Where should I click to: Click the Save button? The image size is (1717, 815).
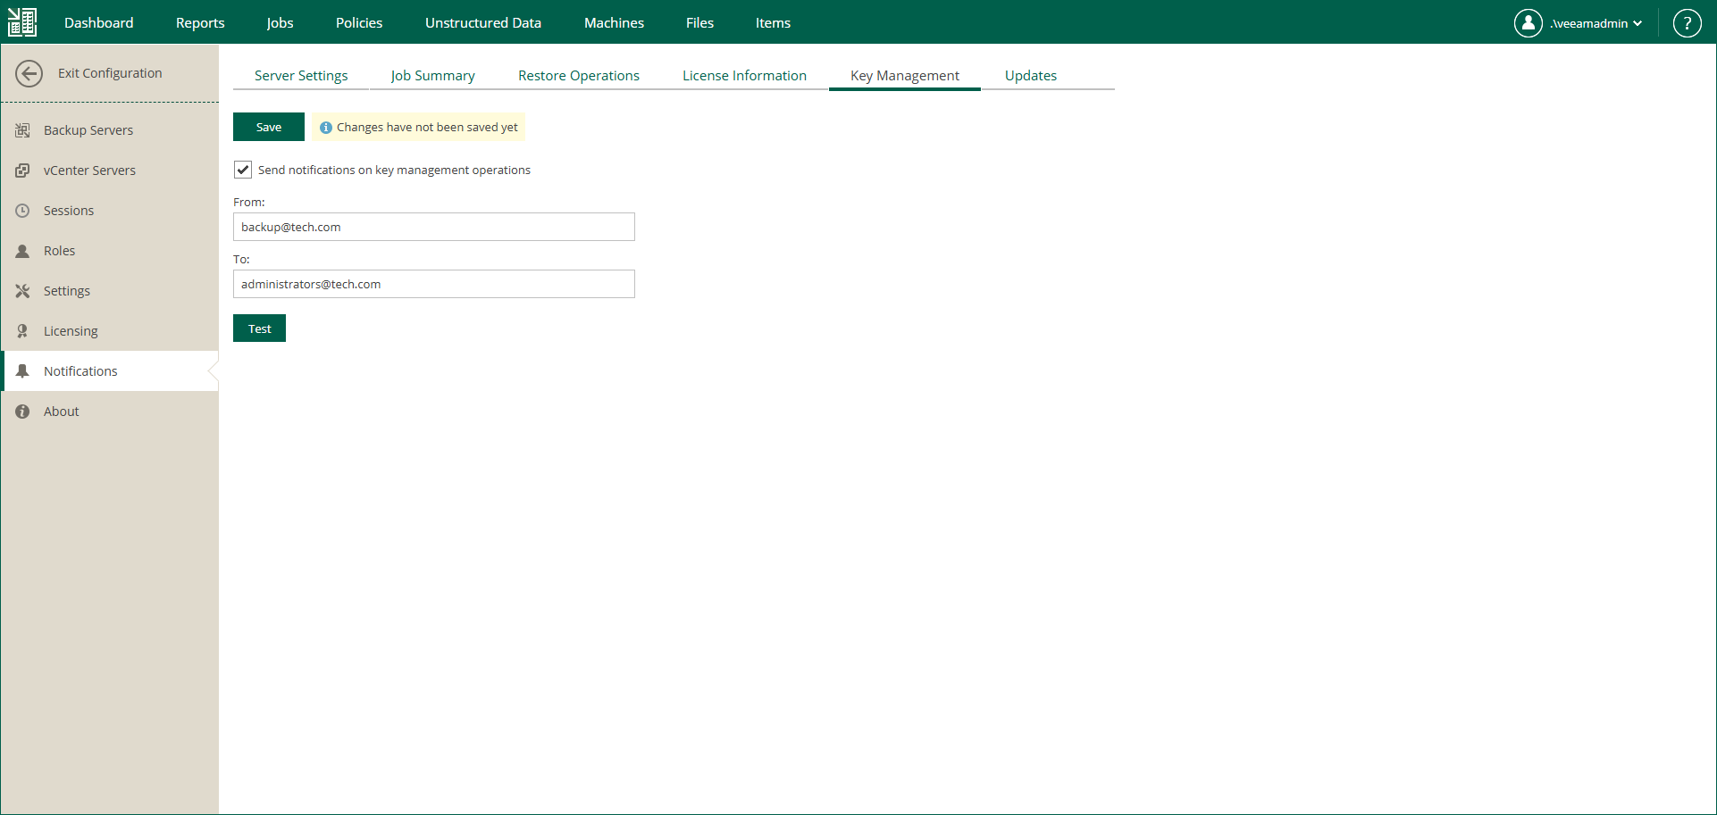(269, 127)
